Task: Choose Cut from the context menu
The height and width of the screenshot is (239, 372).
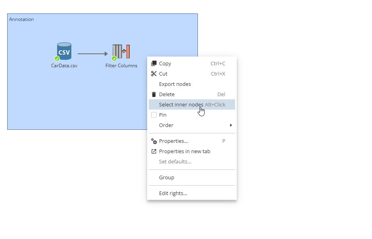Action: tap(163, 73)
